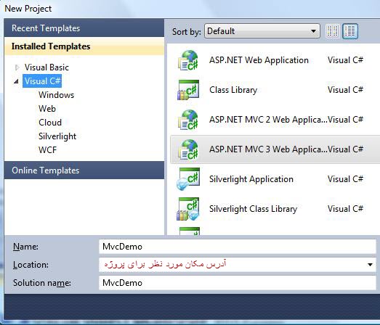Select Class Library template name

pyautogui.click(x=233, y=90)
